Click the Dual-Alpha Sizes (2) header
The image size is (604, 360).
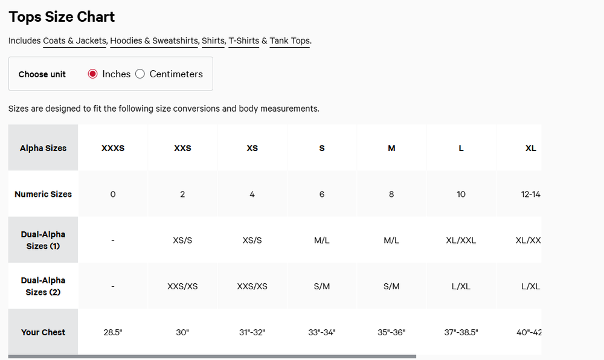(x=43, y=286)
